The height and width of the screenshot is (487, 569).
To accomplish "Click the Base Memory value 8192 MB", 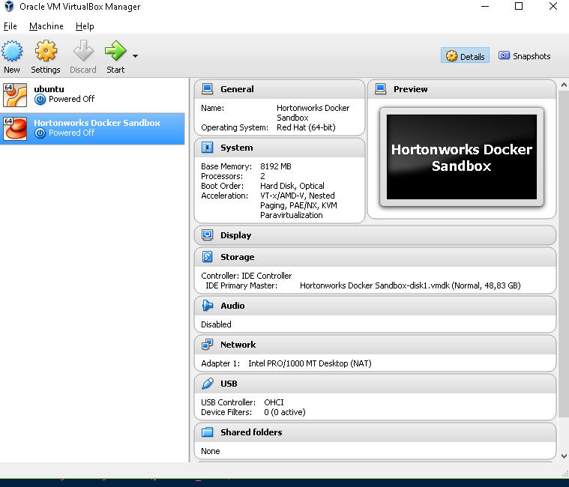I will [x=276, y=166].
